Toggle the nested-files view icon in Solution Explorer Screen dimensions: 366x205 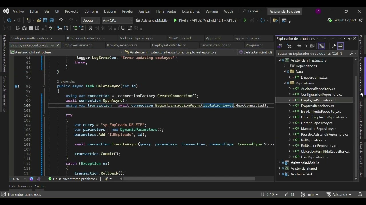pyautogui.click(x=322, y=46)
